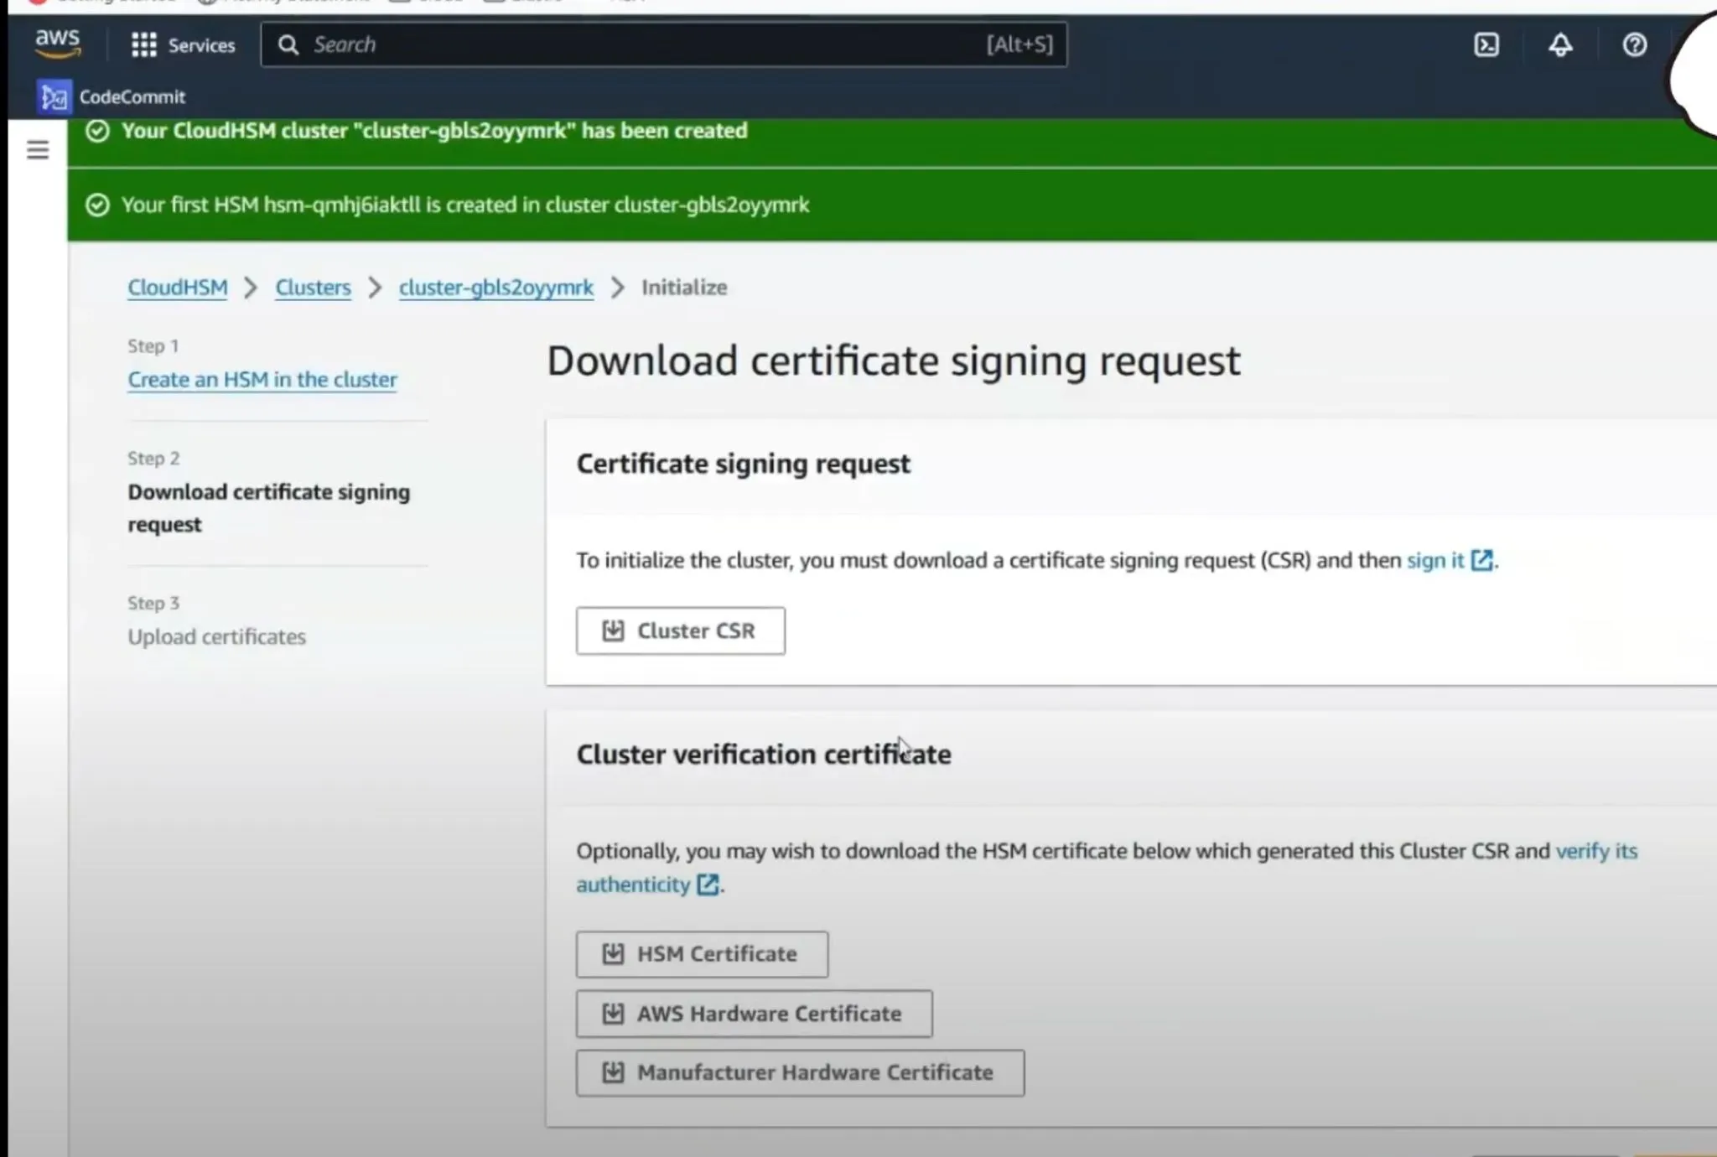The height and width of the screenshot is (1157, 1717).
Task: Go to CloudHSM breadcrumb link
Action: (x=178, y=288)
